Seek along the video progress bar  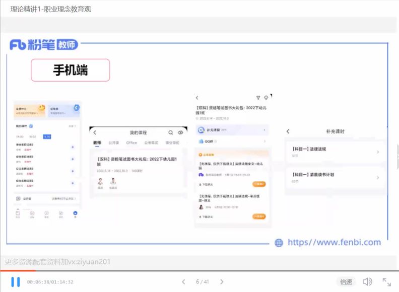(199, 270)
